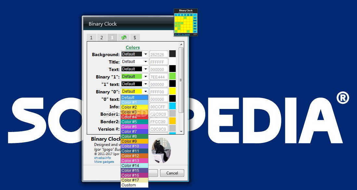Viewport: 357px width, 190px height.
Task: Click the Info cyan color swatch
Action: tap(172, 106)
